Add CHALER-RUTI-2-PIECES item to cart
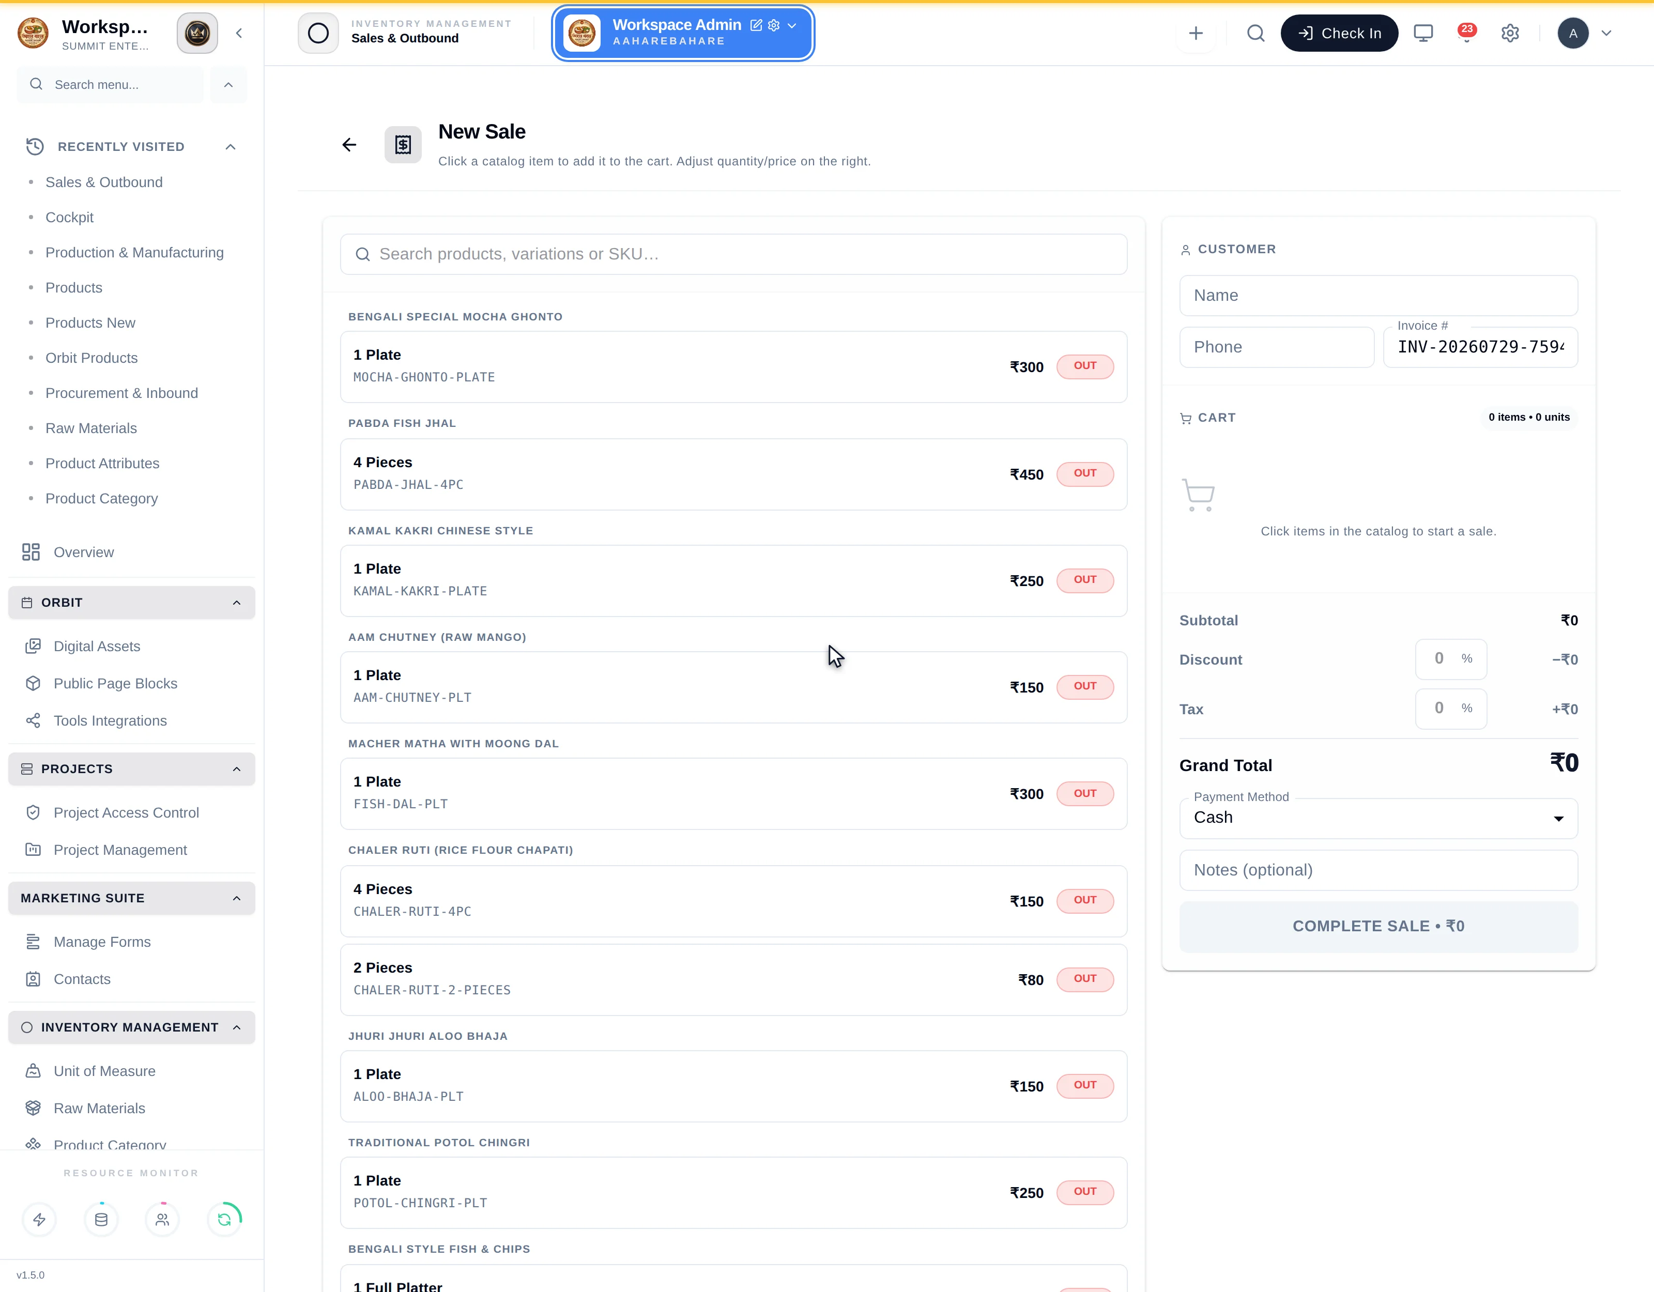The image size is (1654, 1292). (x=733, y=979)
